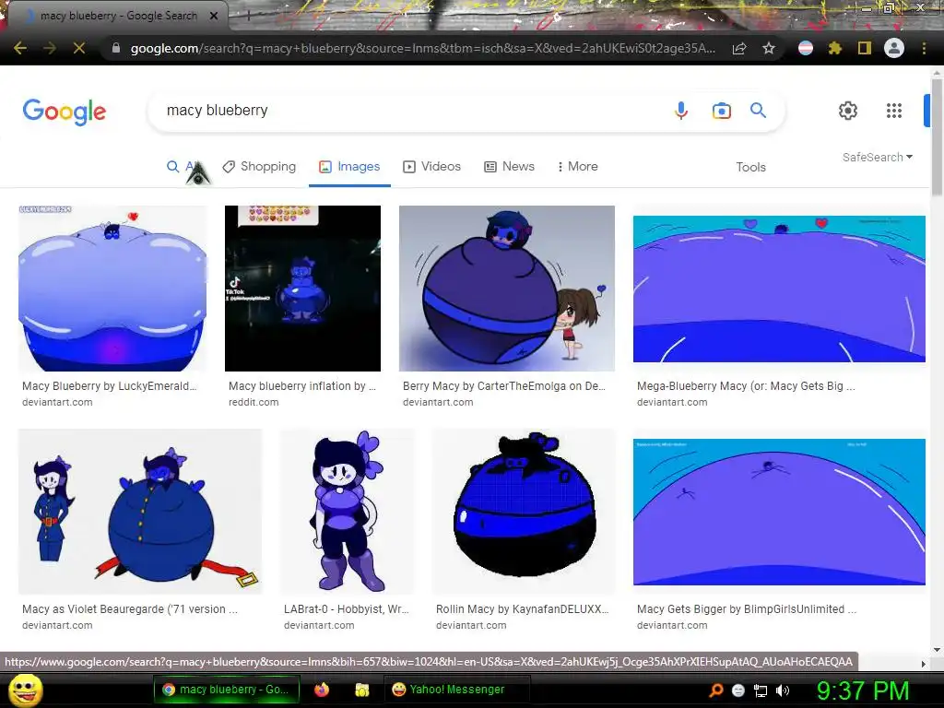Image resolution: width=944 pixels, height=708 pixels.
Task: Click 'LABrat-0 - Hobbyist, Wr...' title link
Action: click(x=347, y=609)
